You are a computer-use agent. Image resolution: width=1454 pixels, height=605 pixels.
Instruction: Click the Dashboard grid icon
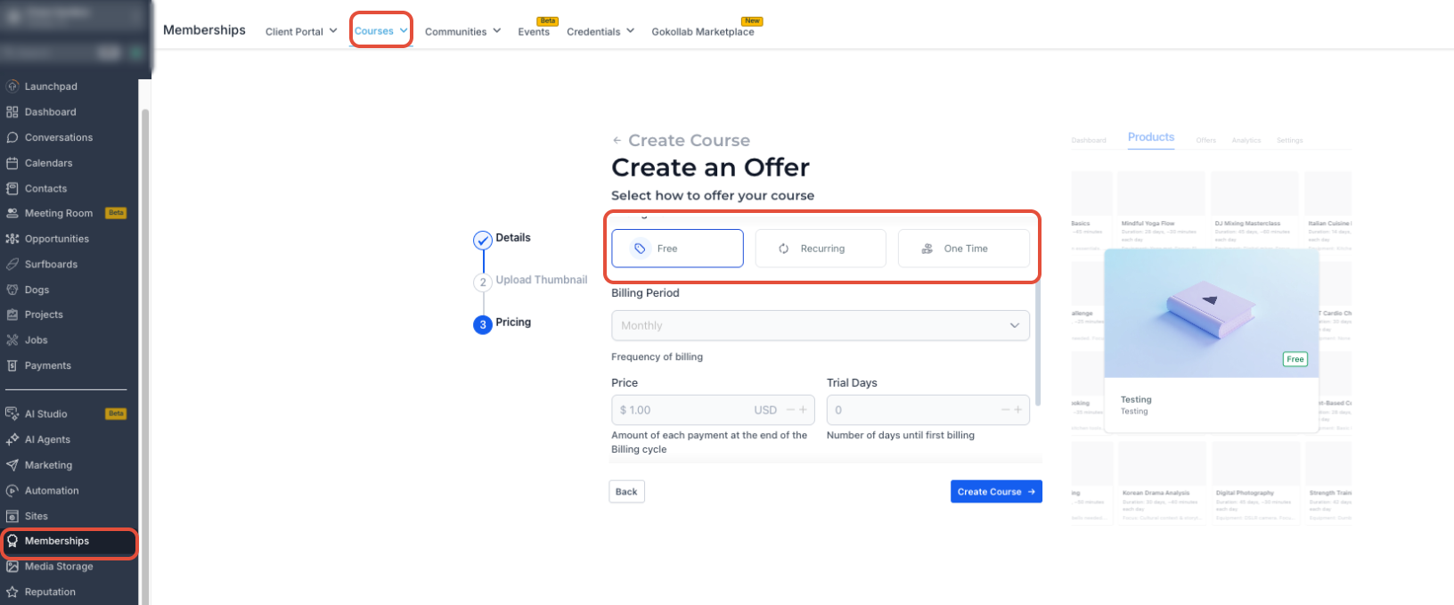12,112
